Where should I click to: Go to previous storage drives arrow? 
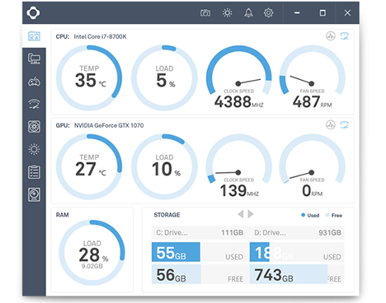[x=241, y=214]
